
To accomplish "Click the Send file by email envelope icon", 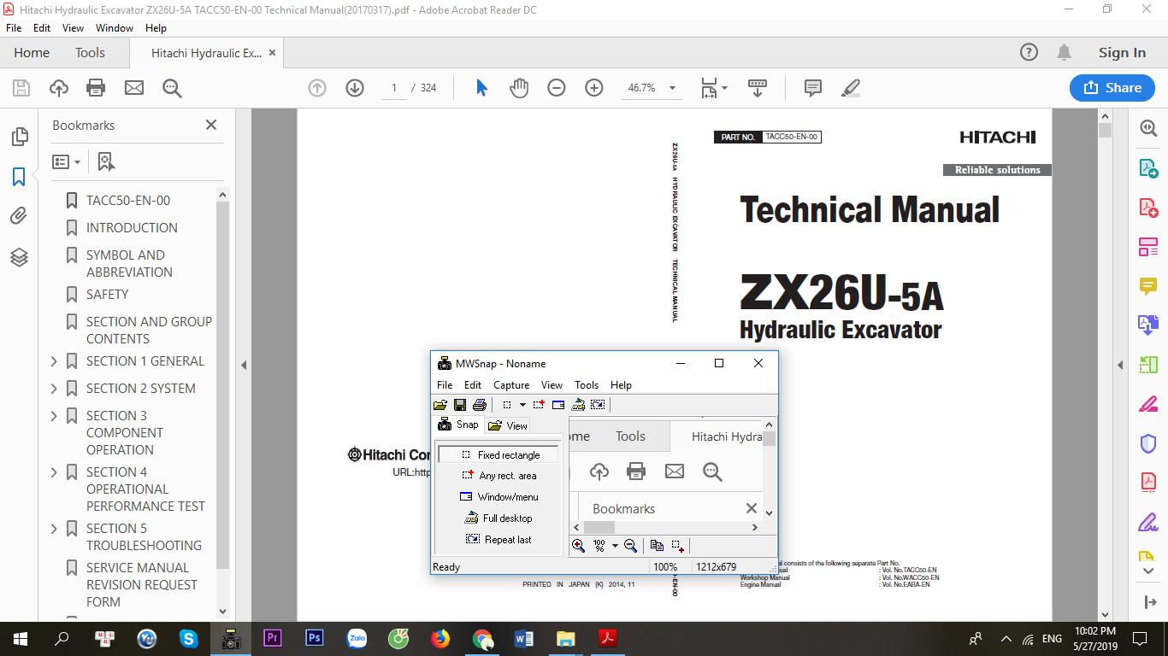I will point(134,88).
